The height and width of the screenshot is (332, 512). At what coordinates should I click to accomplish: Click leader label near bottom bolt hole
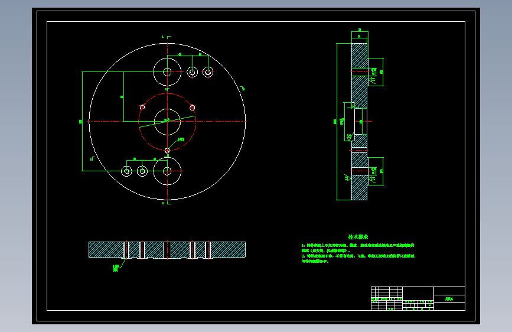pyautogui.click(x=181, y=139)
